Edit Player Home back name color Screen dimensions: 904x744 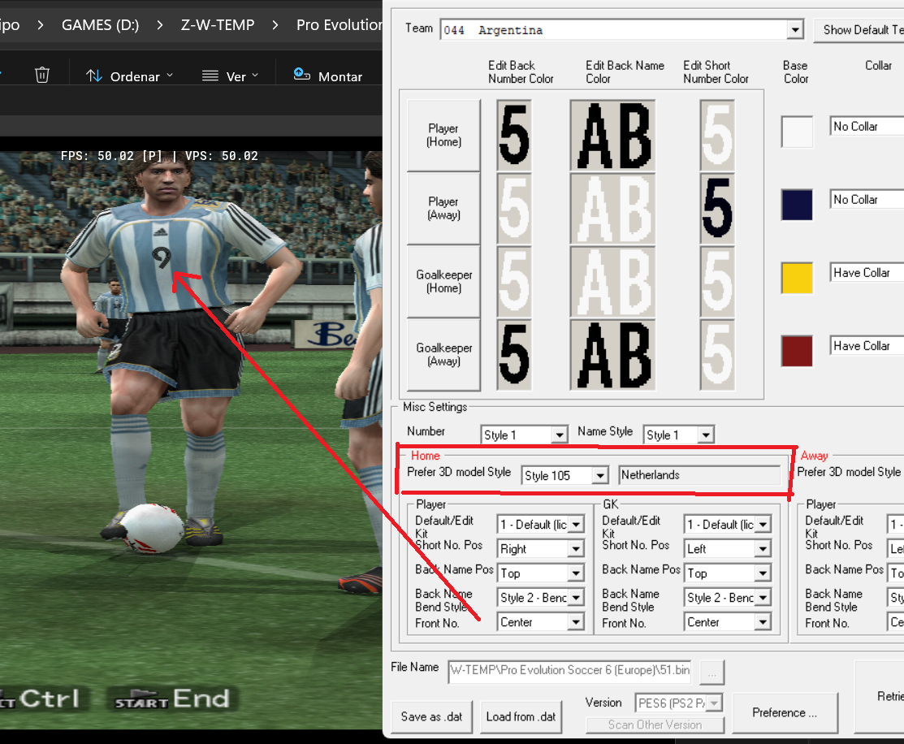(613, 136)
